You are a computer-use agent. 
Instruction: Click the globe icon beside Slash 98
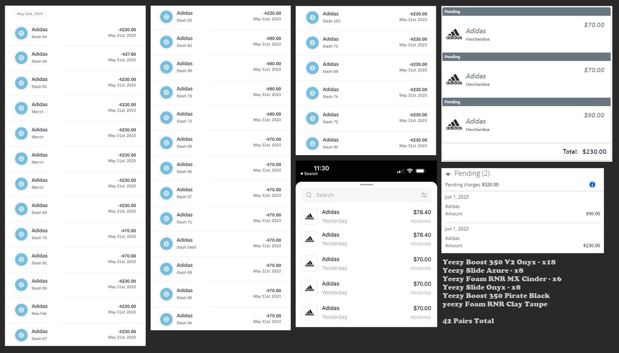[x=166, y=67]
